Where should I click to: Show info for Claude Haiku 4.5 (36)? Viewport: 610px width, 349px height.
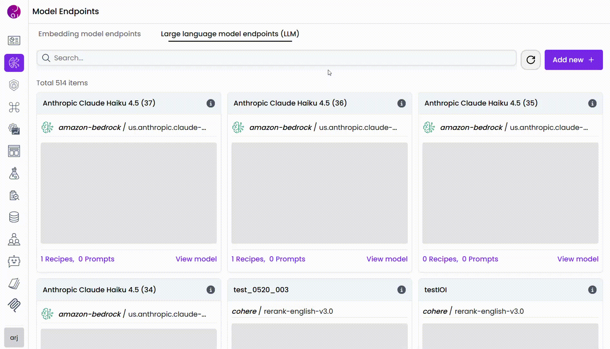(401, 103)
